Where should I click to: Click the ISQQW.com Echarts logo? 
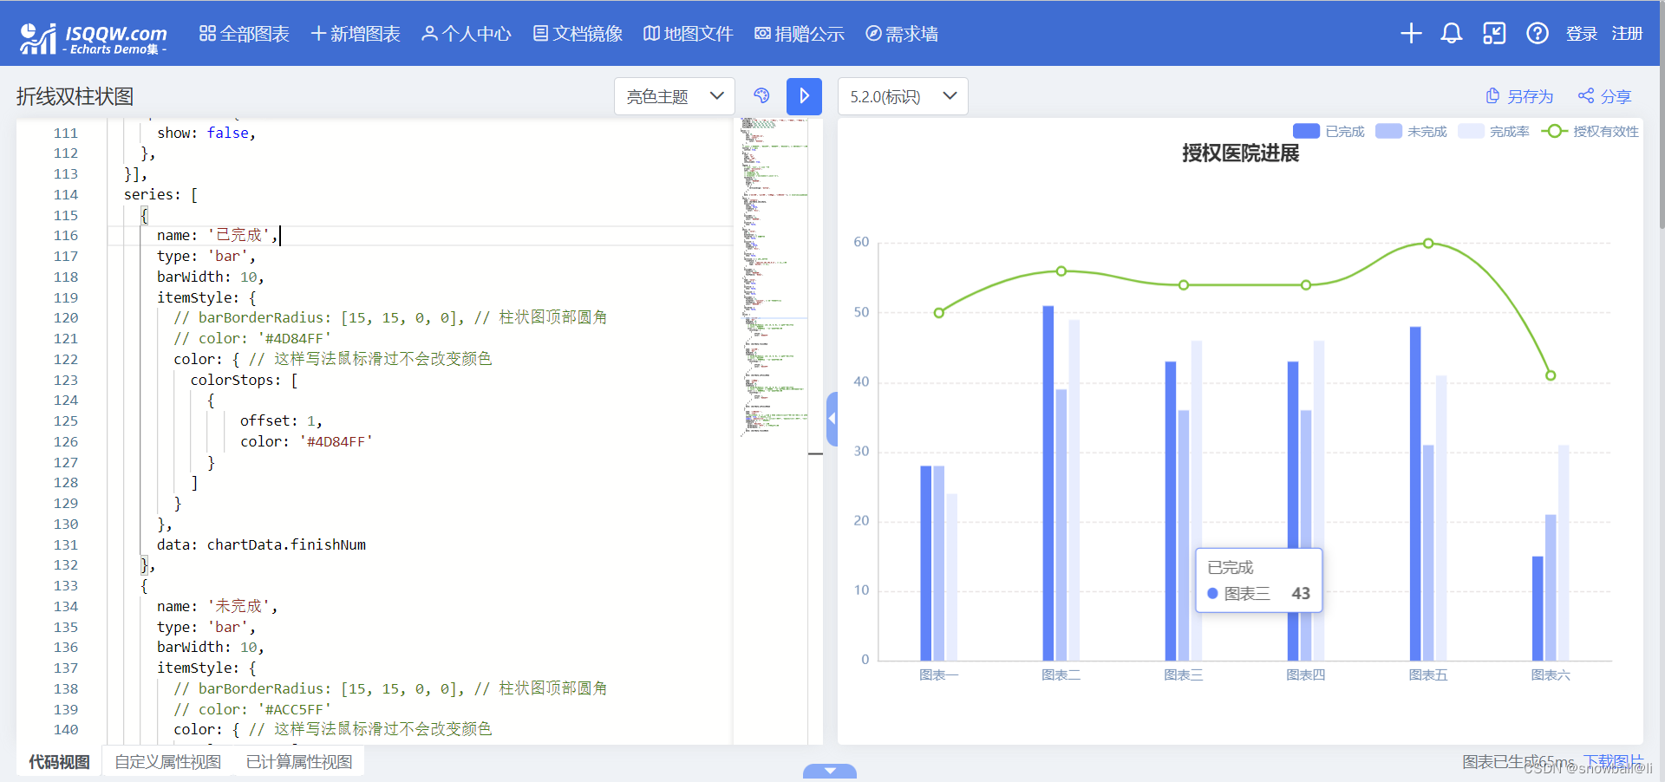[x=91, y=35]
